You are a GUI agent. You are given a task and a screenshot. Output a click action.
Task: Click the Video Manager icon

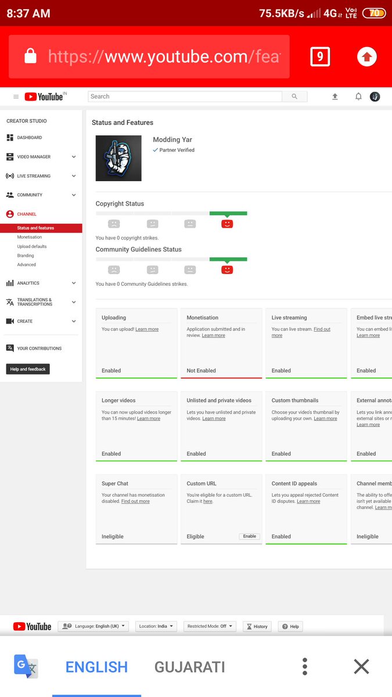pos(10,157)
